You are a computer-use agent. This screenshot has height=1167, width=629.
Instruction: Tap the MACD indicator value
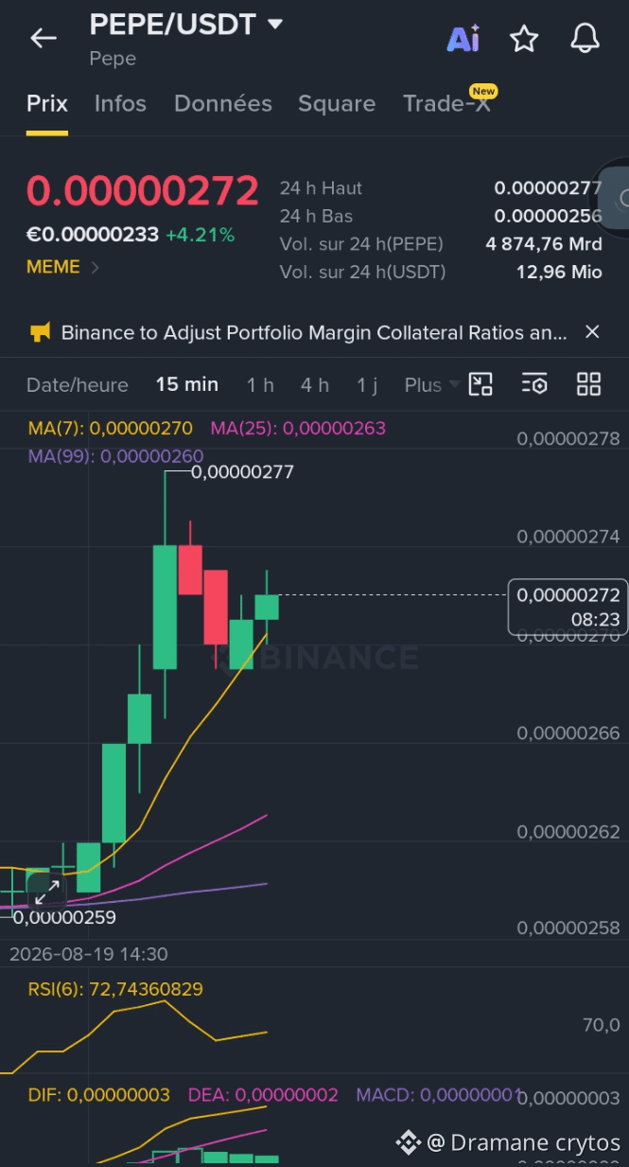[439, 1095]
